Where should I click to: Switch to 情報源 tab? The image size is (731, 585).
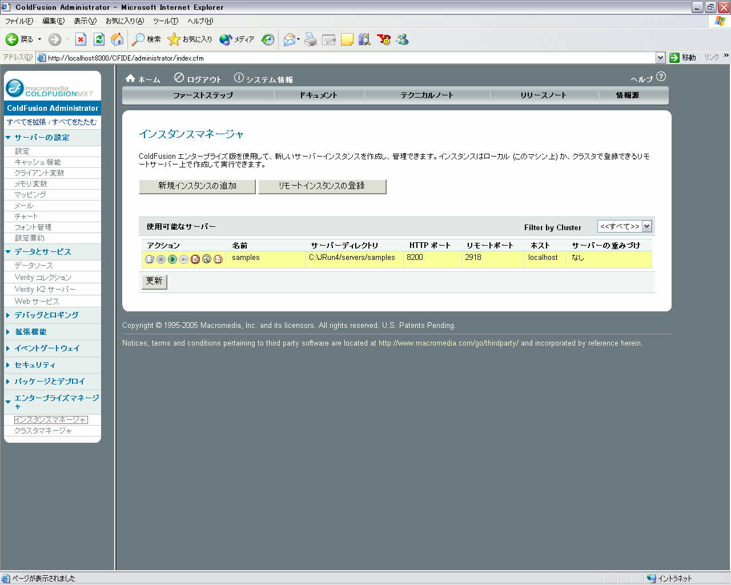tap(628, 95)
